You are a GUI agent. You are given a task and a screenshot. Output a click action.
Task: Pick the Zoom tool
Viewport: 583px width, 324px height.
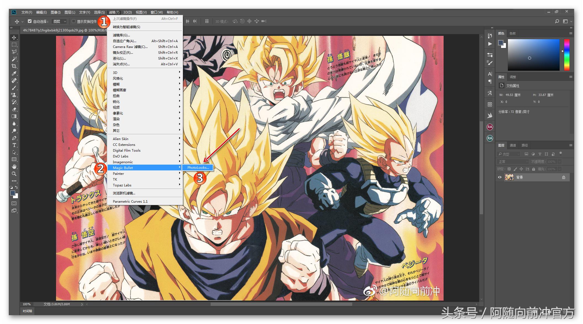[14, 174]
